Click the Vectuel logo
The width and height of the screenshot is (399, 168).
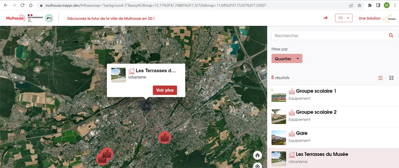389,18
